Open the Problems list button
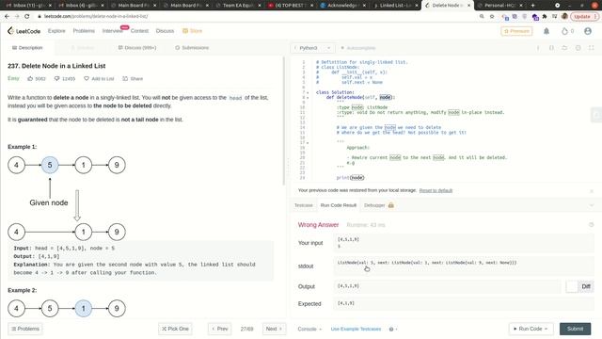Image resolution: width=602 pixels, height=339 pixels. [25, 329]
